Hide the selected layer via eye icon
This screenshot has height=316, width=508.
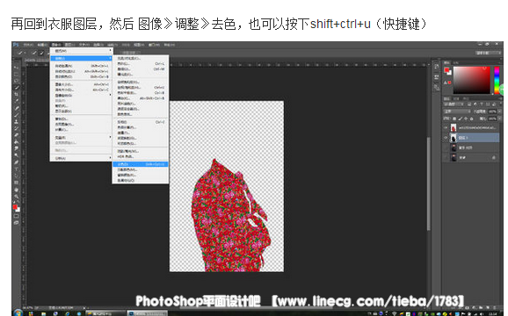click(446, 138)
